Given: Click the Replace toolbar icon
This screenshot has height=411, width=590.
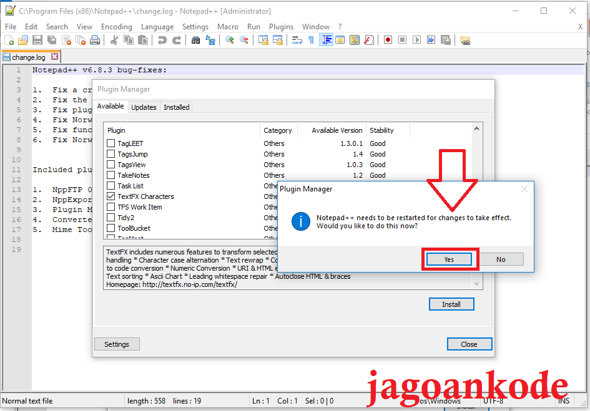Looking at the screenshot, I should (210, 40).
